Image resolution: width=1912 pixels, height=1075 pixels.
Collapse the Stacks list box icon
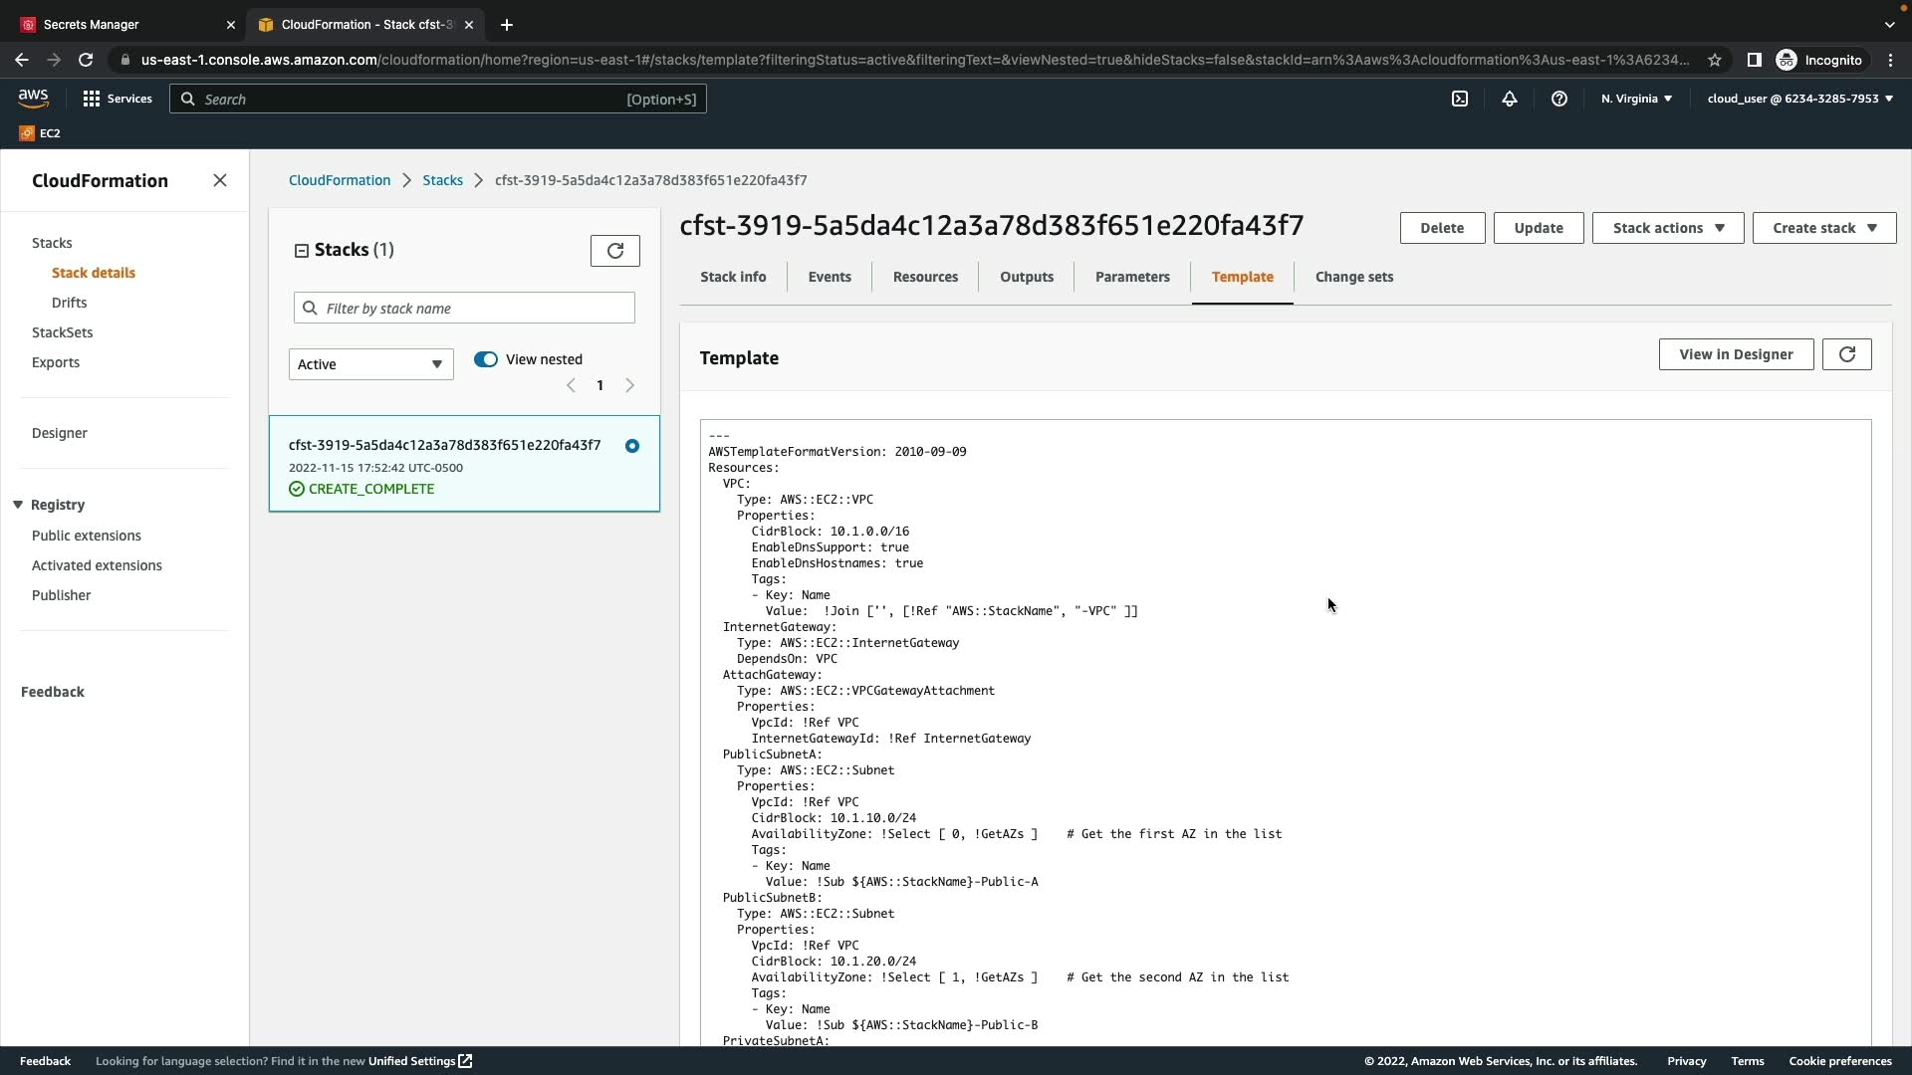302,251
